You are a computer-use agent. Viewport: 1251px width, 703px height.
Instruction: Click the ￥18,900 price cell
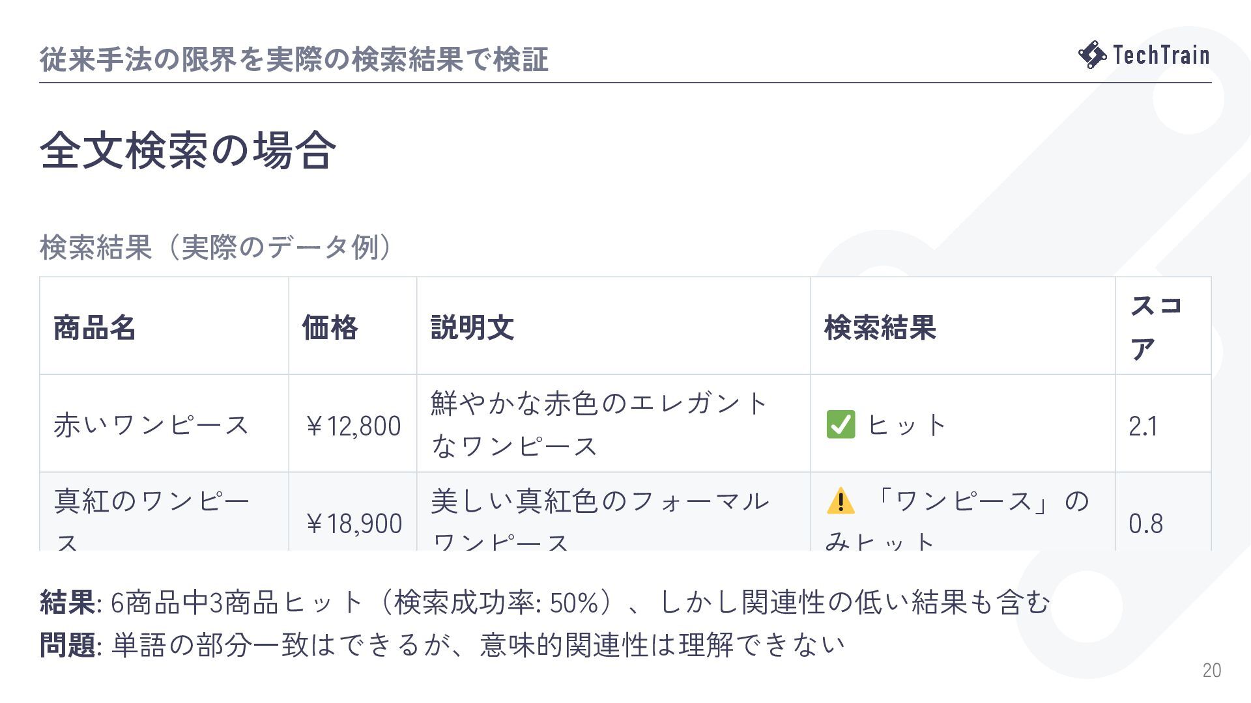(352, 512)
